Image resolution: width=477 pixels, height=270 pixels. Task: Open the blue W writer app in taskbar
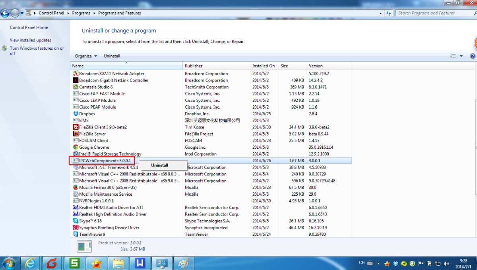(140, 263)
